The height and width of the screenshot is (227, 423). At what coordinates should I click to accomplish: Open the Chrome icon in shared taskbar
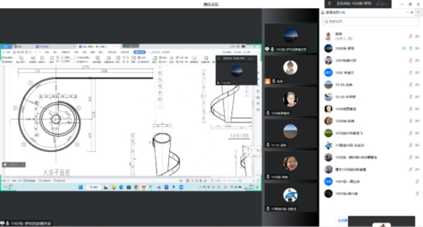(136, 187)
